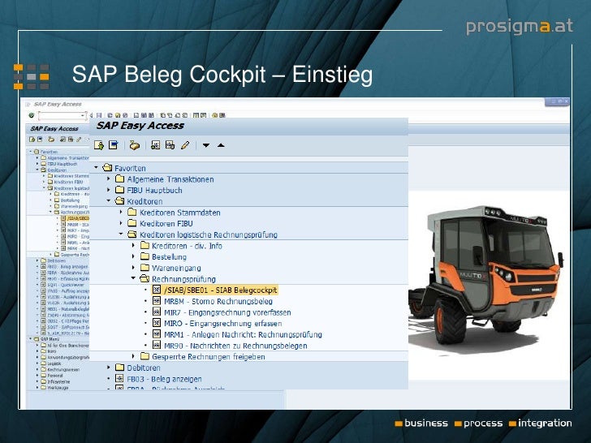Click the green Back icon in standard toolbar
The width and height of the screenshot is (591, 443).
(110, 115)
